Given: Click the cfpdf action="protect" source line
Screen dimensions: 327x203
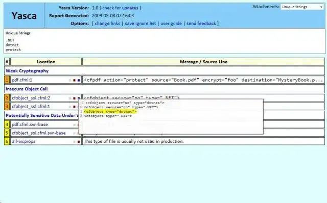Looking at the screenshot, I should tap(203, 80).
